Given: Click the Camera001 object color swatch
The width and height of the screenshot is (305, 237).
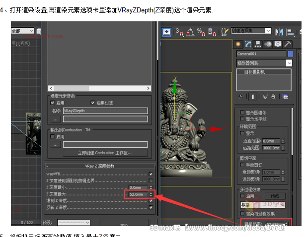Looking at the screenshot, I should pyautogui.click(x=291, y=54).
